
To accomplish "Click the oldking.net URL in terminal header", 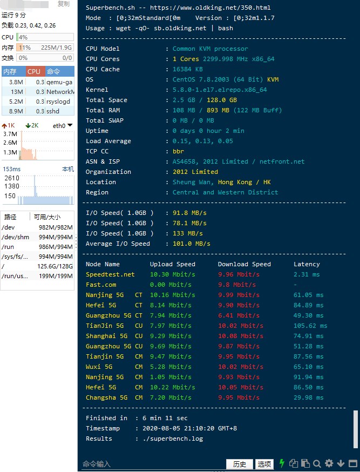I will (x=210, y=8).
